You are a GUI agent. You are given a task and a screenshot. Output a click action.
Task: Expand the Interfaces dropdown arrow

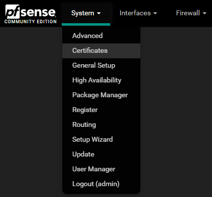point(155,13)
